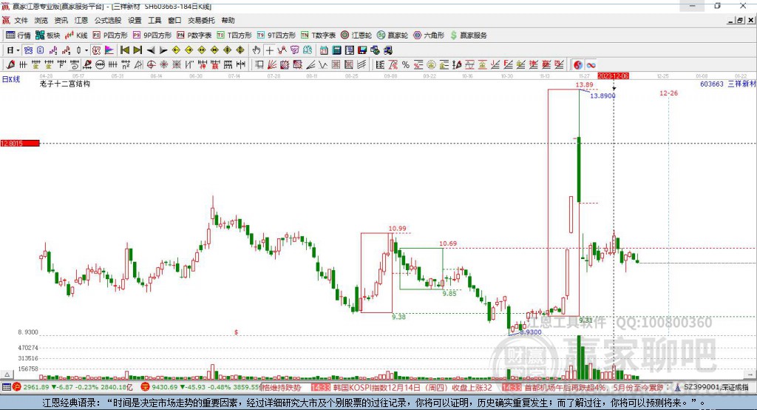Image resolution: width=757 pixels, height=410 pixels.
Task: Click the scroll-up triangle at chart bottom-left
Action: coord(7,374)
